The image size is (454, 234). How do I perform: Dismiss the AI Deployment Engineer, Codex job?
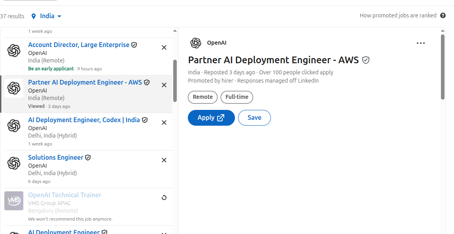[x=164, y=123]
